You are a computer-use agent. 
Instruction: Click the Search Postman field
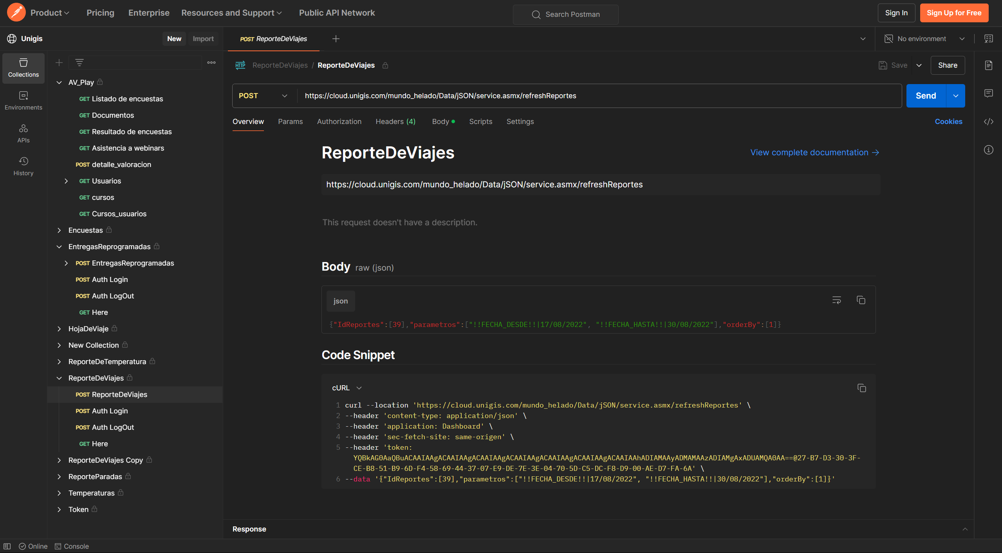pyautogui.click(x=566, y=14)
